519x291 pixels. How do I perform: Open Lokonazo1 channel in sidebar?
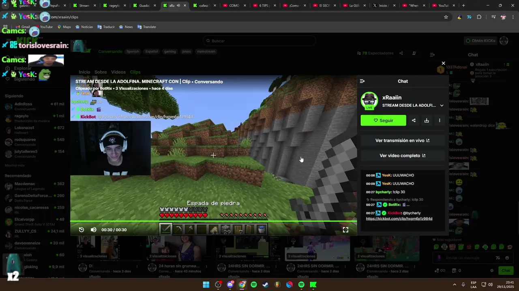pos(34,130)
